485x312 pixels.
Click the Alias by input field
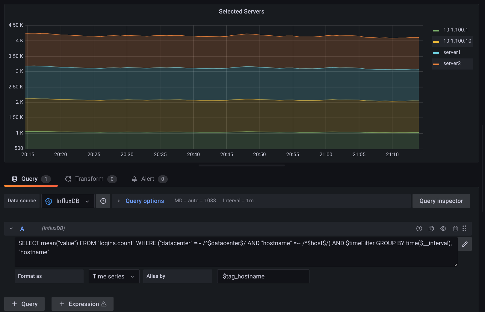263,276
